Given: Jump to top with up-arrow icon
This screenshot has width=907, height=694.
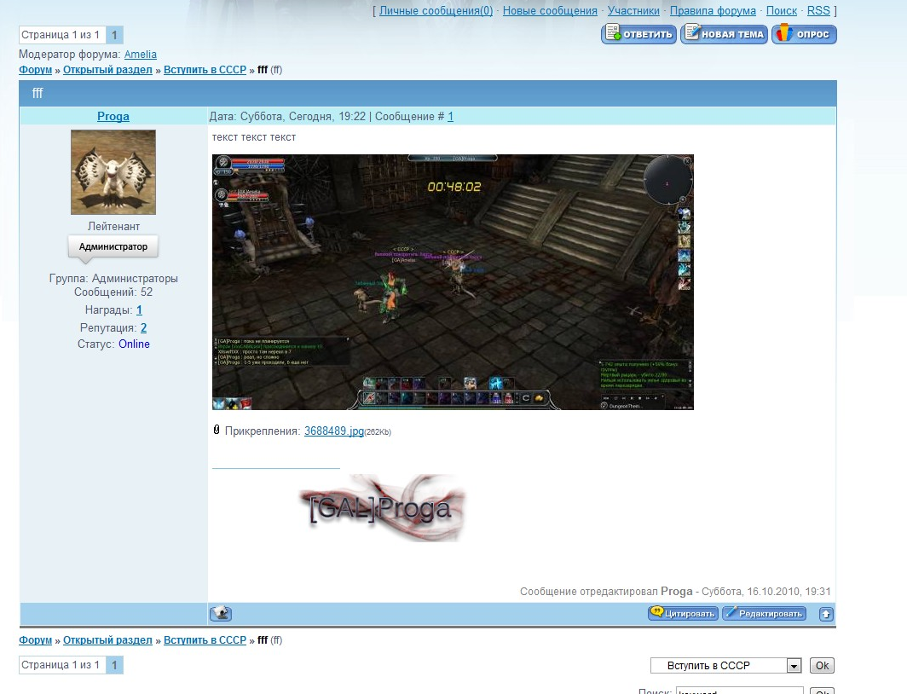Looking at the screenshot, I should point(826,614).
